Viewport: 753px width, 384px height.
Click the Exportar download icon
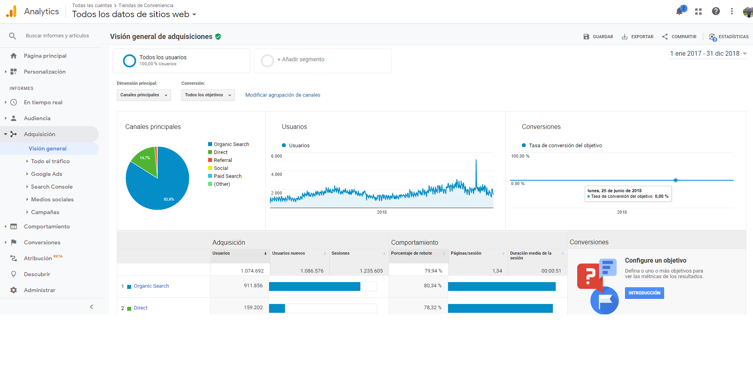(x=625, y=37)
